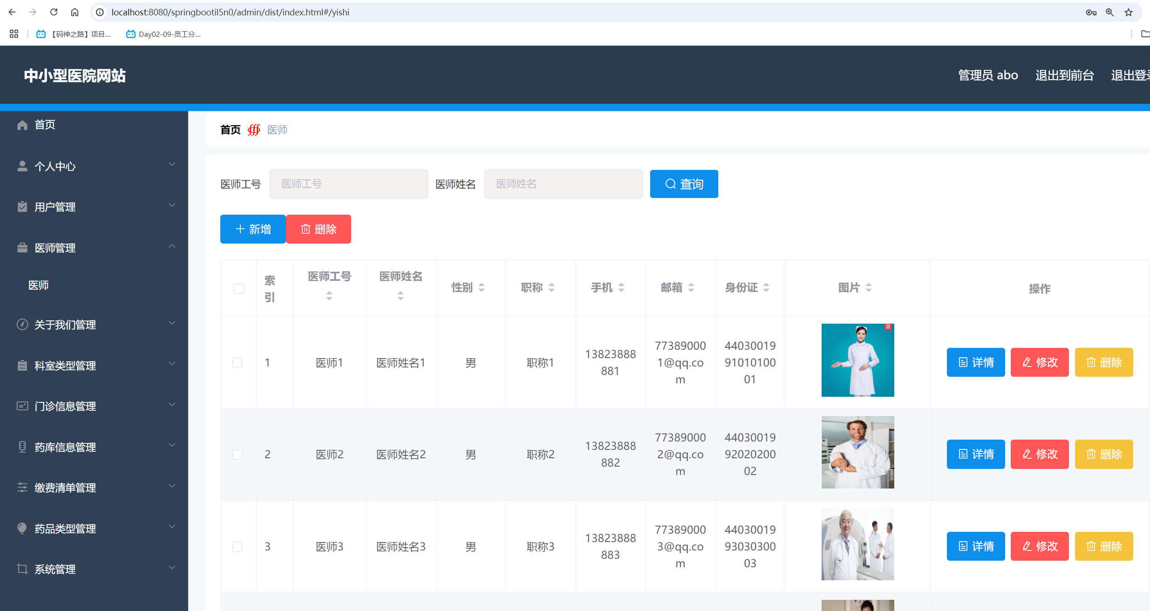Click the 医师姓名 search input field

click(x=563, y=184)
